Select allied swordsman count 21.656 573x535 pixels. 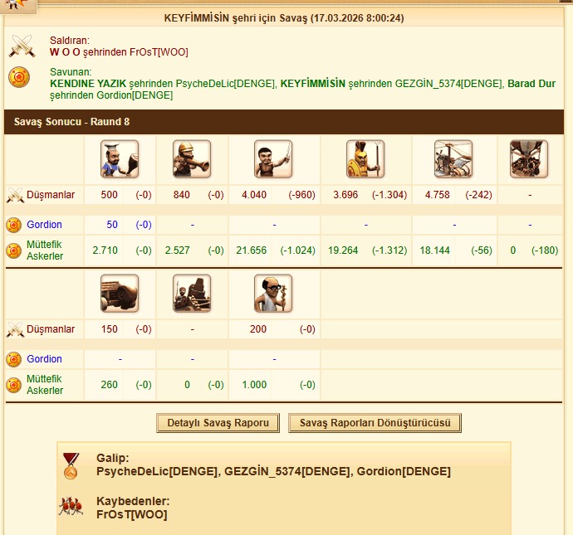point(251,250)
